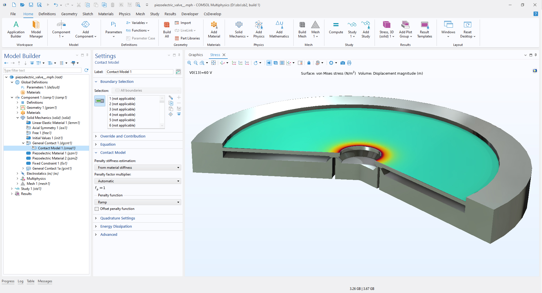Switch to the xy view
542x293 pixels.
tap(234, 63)
